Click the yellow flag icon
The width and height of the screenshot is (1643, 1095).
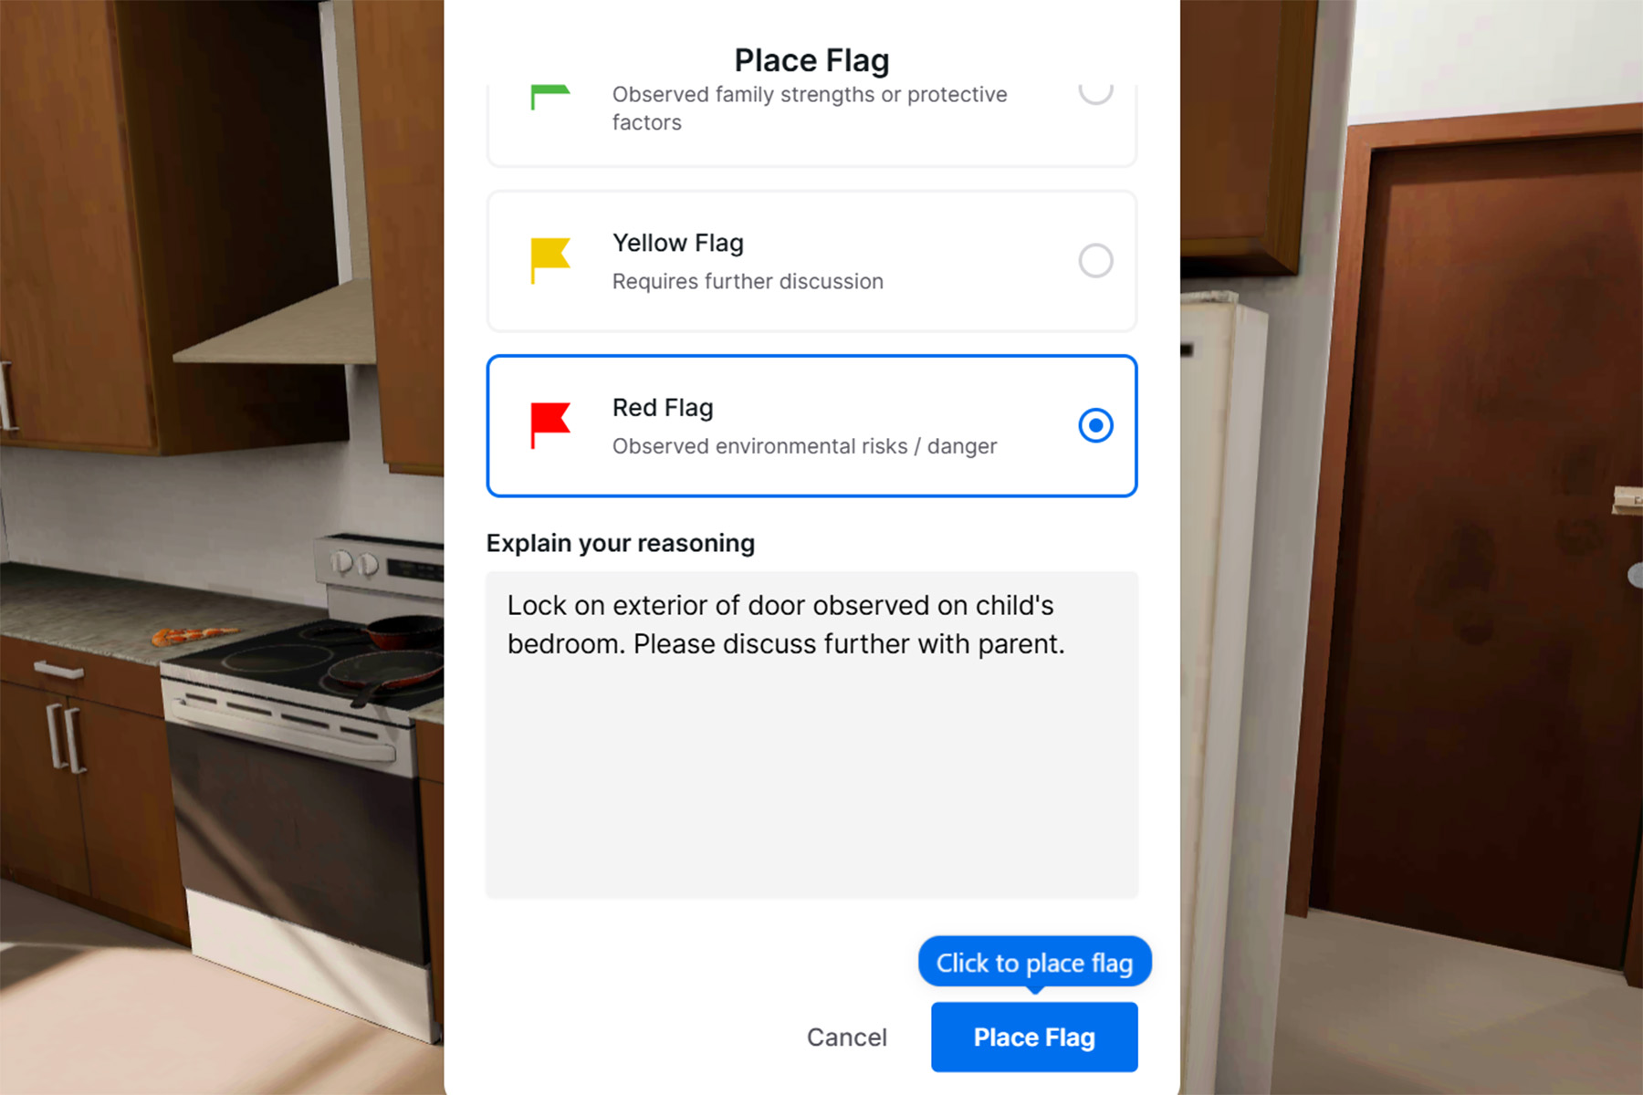tap(549, 261)
